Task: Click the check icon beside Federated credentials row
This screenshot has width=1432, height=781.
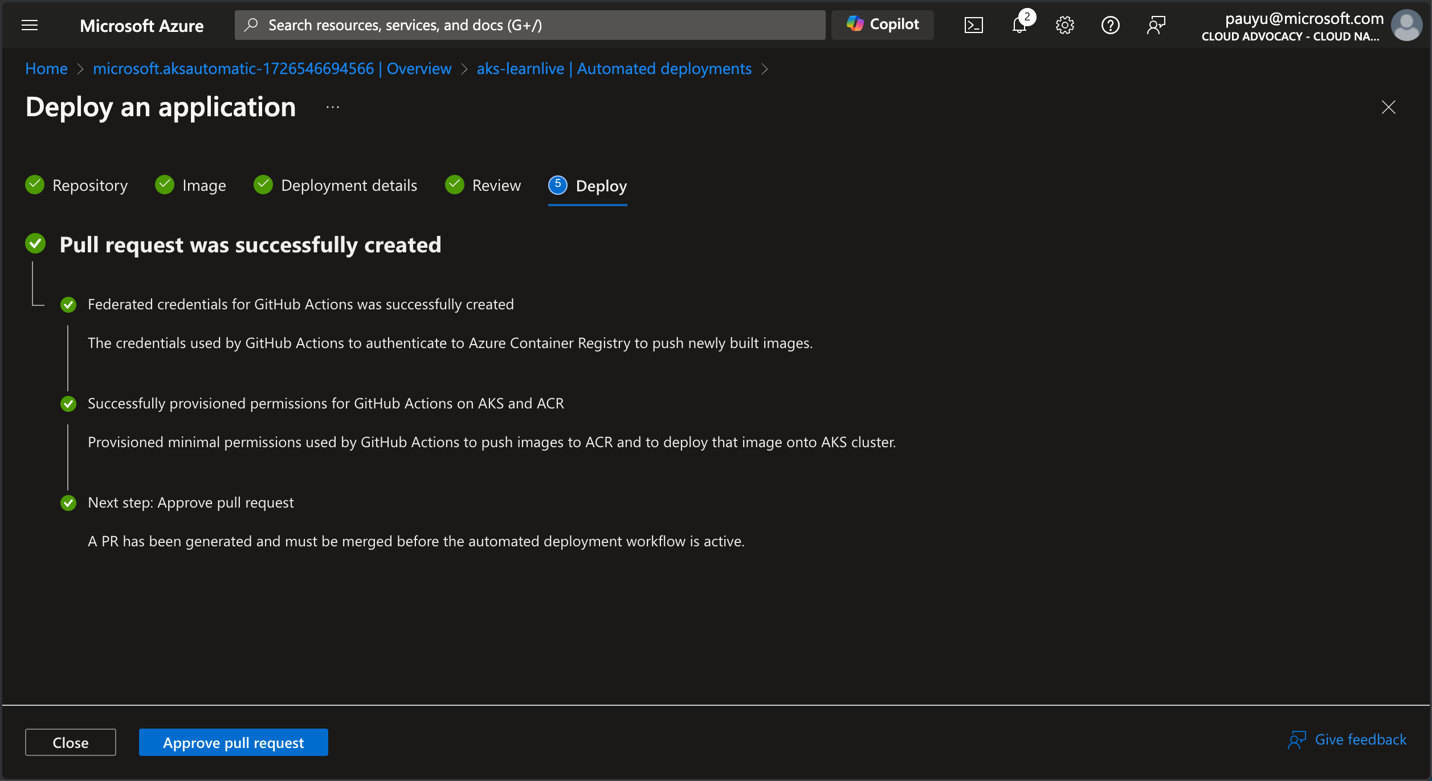Action: 68,305
